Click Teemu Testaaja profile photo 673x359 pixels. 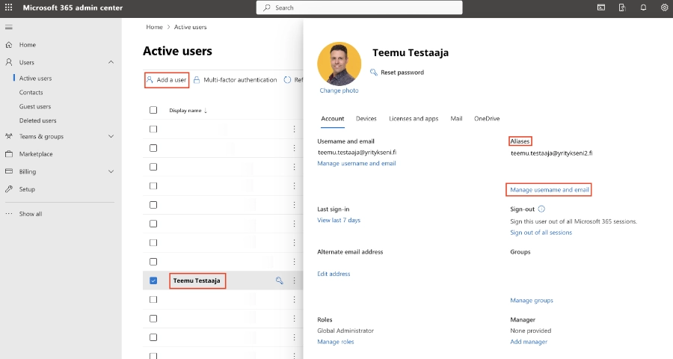pyautogui.click(x=339, y=64)
